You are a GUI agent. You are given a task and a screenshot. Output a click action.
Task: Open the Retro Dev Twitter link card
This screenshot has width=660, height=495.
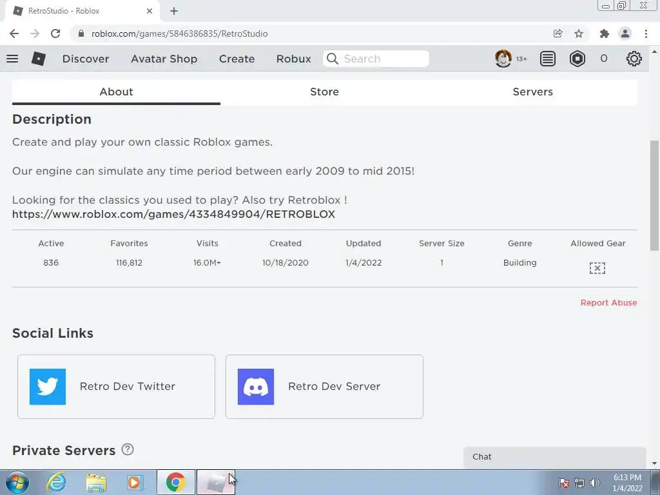click(x=116, y=387)
